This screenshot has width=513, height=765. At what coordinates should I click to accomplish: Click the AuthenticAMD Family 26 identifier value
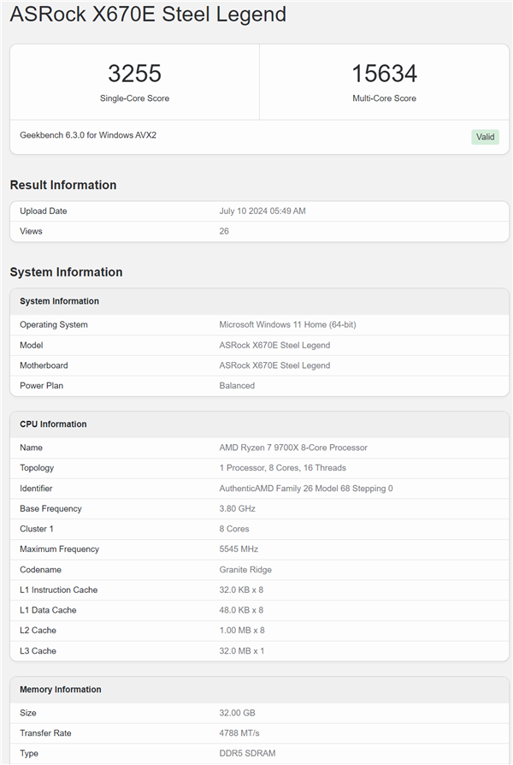(x=306, y=489)
